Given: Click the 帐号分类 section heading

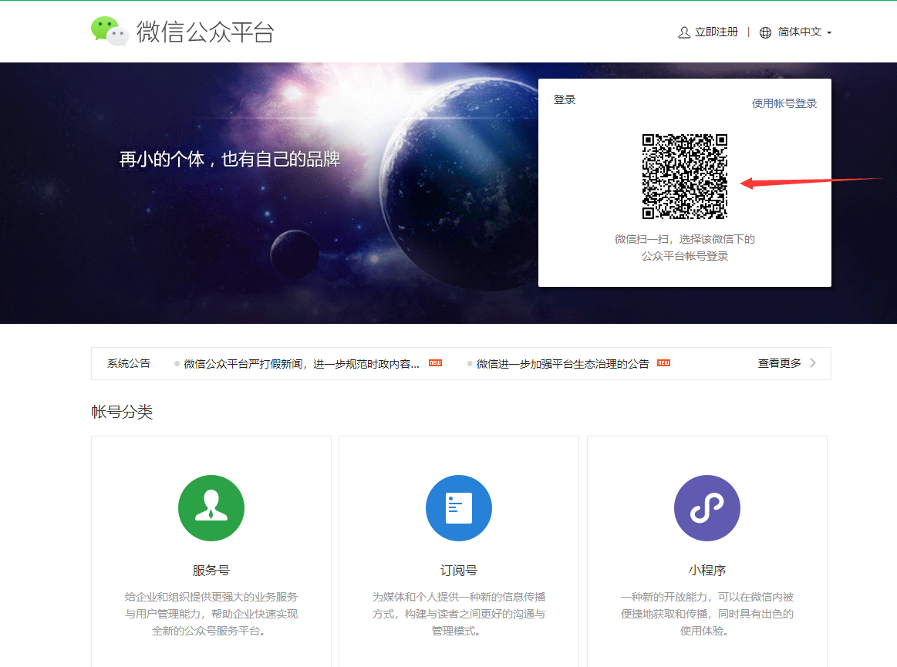Looking at the screenshot, I should (x=122, y=412).
